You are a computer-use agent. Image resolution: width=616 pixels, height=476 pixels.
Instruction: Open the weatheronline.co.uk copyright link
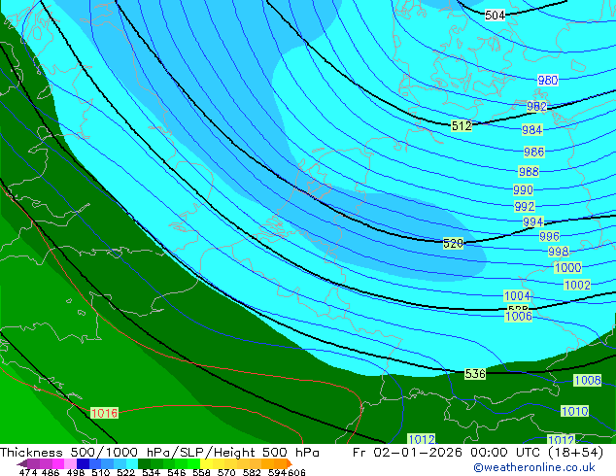pos(534,467)
